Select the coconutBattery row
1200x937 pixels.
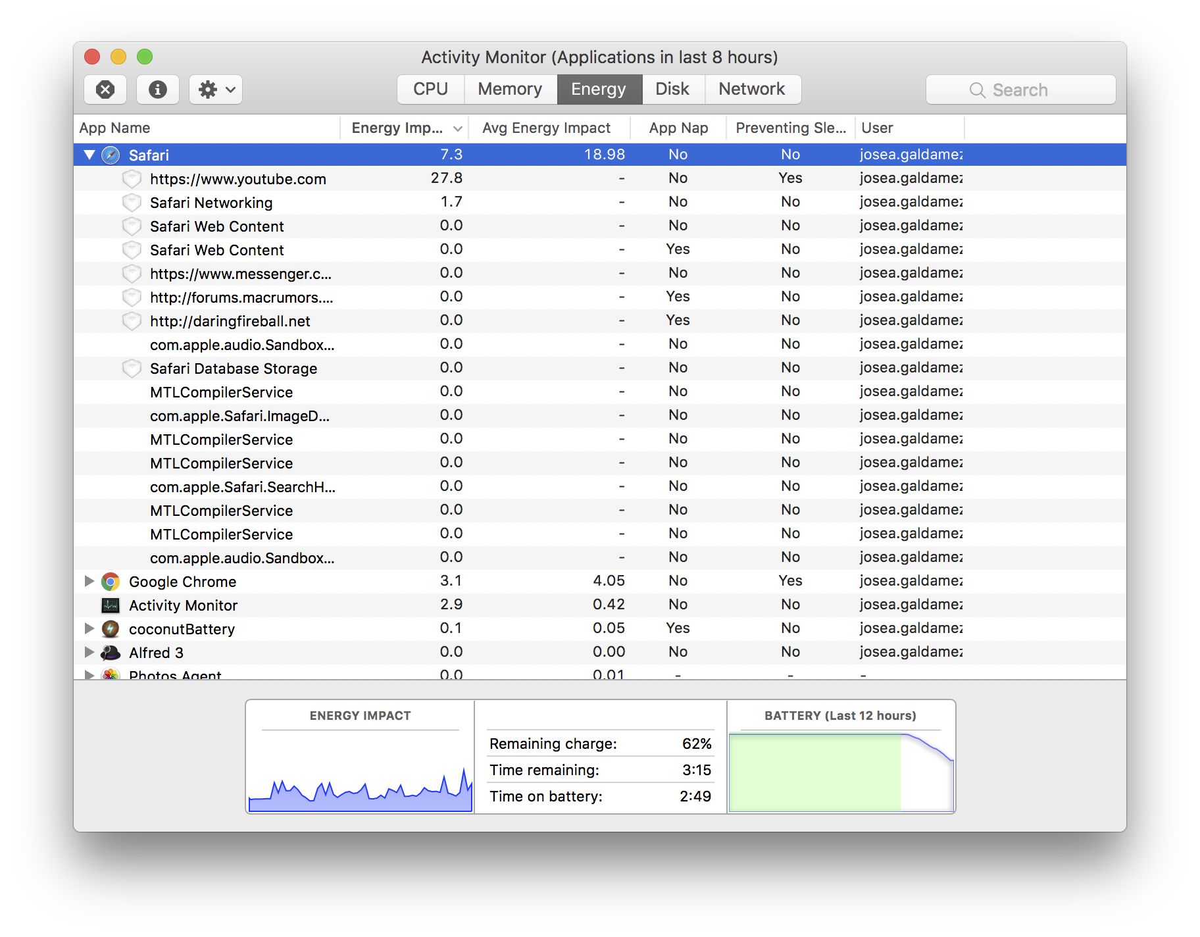(x=600, y=629)
